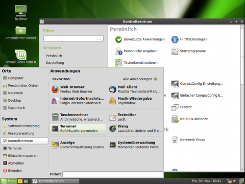
Task: Open Persönliche Angaben settings
Action: [136, 51]
